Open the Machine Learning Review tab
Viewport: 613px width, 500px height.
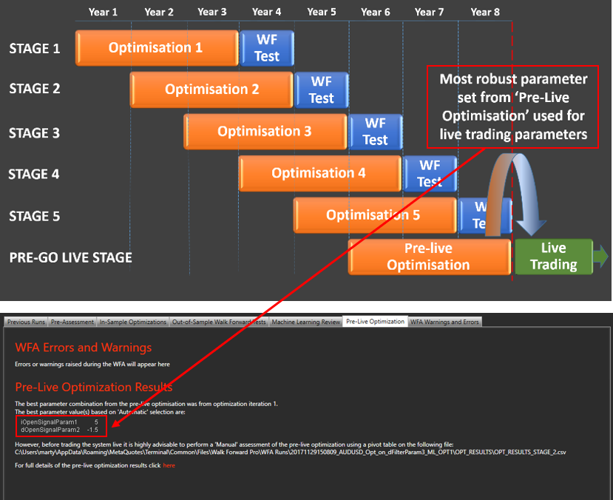(x=305, y=322)
